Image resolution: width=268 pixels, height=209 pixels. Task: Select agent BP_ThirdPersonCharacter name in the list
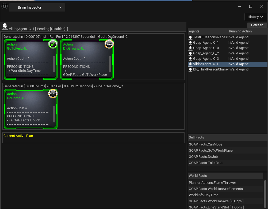point(210,69)
